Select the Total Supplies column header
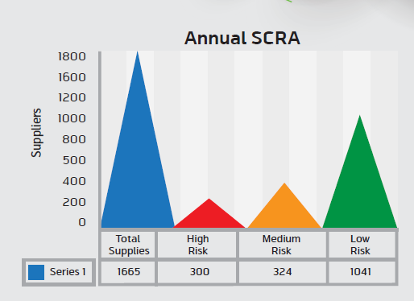 129,245
